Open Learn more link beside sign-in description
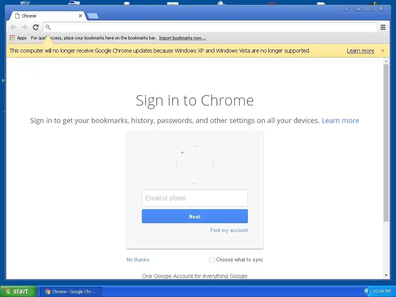 pyautogui.click(x=340, y=121)
